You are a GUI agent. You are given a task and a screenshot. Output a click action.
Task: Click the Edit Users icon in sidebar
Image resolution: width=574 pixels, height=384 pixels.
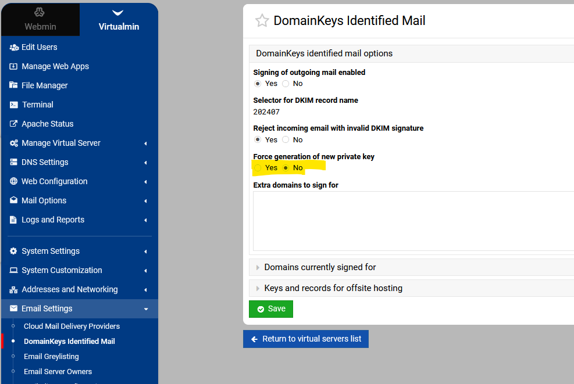click(x=14, y=47)
